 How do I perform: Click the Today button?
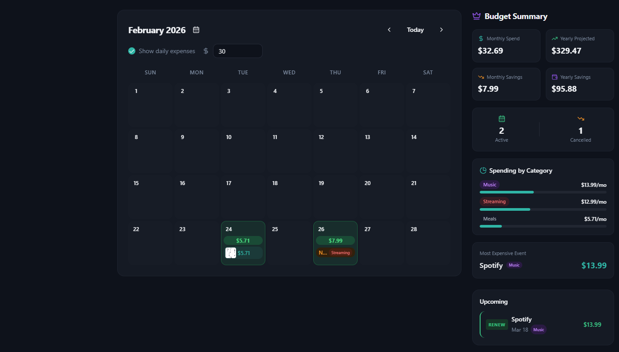pyautogui.click(x=415, y=30)
